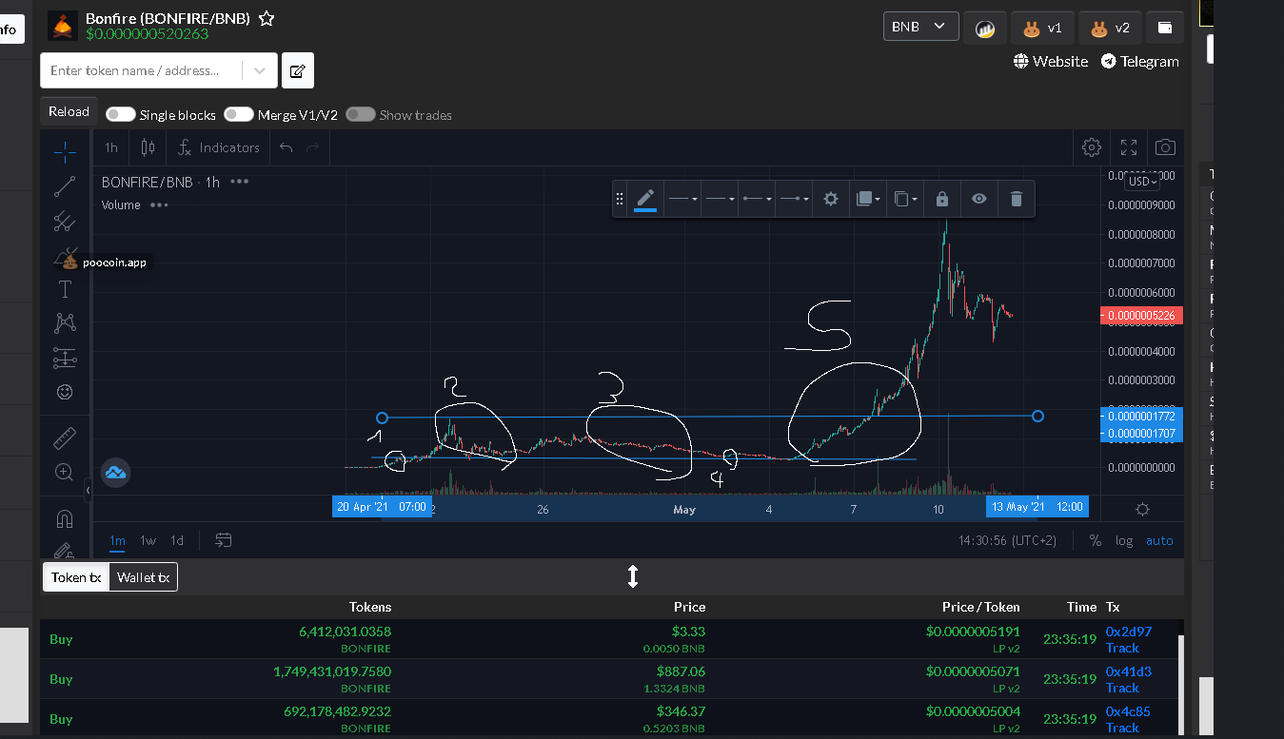Open the BNB pair dropdown
Image resolution: width=1284 pixels, height=739 pixels.
pyautogui.click(x=920, y=27)
